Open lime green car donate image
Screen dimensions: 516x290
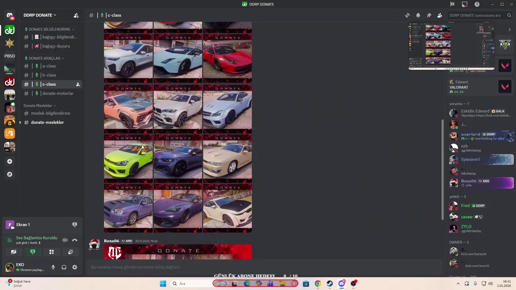tap(128, 158)
